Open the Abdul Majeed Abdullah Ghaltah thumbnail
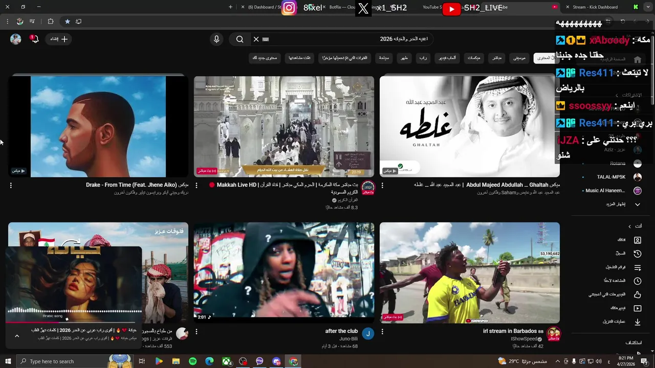This screenshot has height=368, width=655. (x=470, y=126)
